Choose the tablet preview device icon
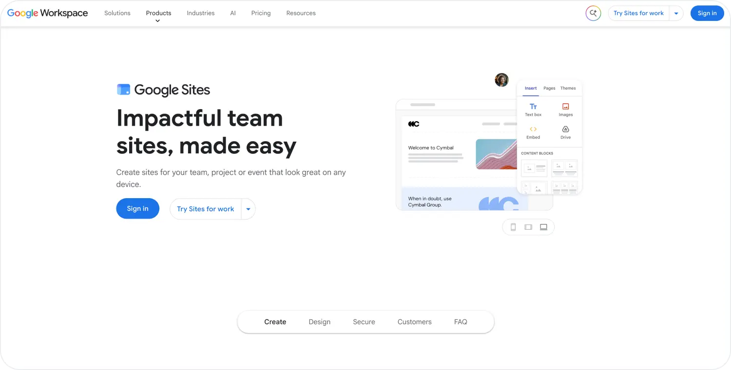 pyautogui.click(x=528, y=227)
